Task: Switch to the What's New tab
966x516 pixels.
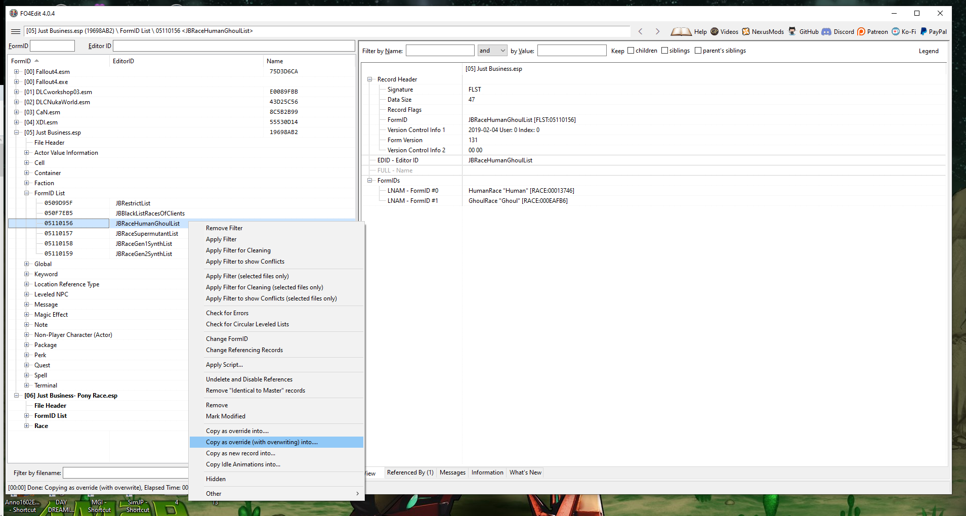Action: click(525, 472)
